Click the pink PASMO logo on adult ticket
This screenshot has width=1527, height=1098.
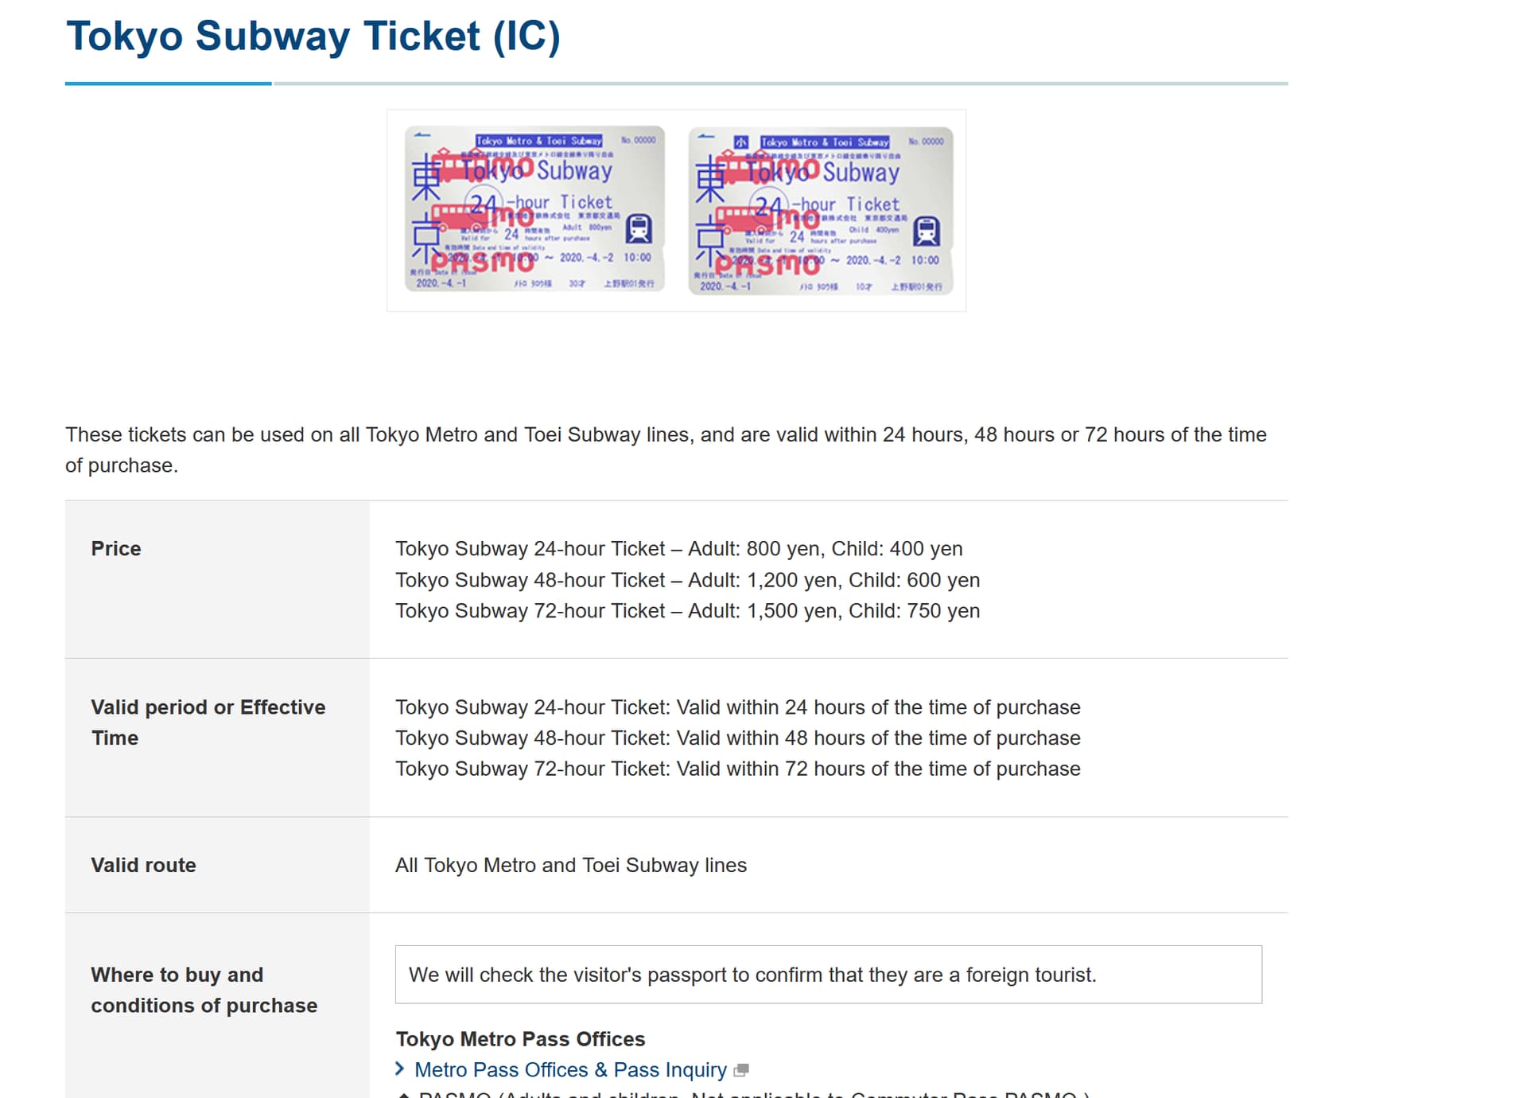pyautogui.click(x=482, y=262)
